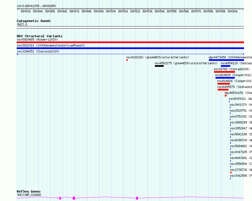The image size is (252, 201).
Task: Open the esv2738726 variant label
Action: (241, 170)
